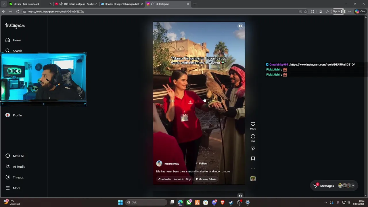The width and height of the screenshot is (368, 207).
Task: Mute the reel using the speaker icon
Action: tap(240, 26)
